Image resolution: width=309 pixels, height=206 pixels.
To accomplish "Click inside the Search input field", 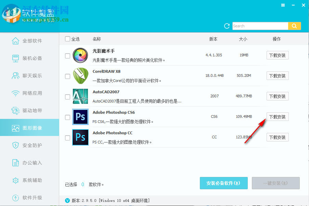I will click(x=259, y=26).
